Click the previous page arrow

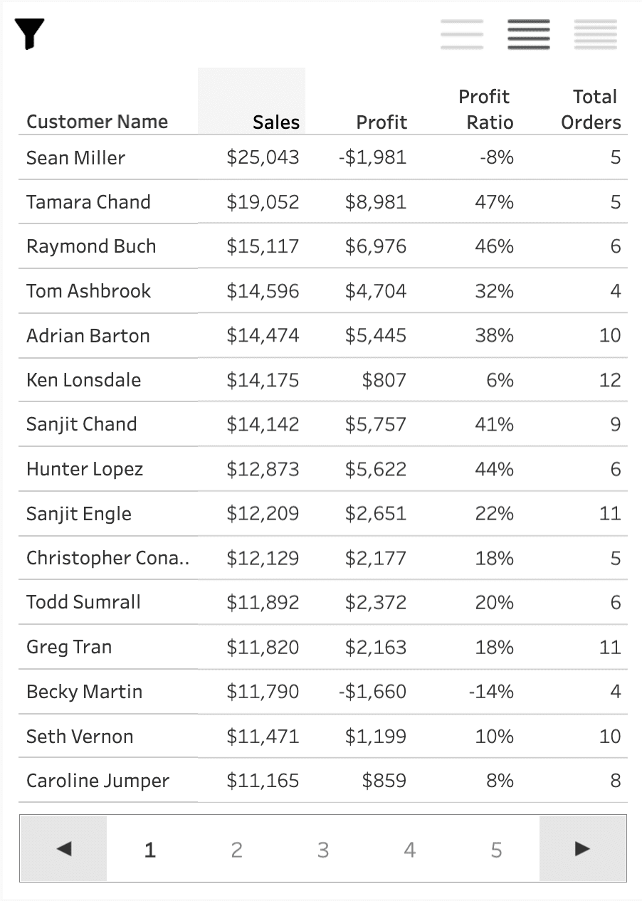click(63, 848)
